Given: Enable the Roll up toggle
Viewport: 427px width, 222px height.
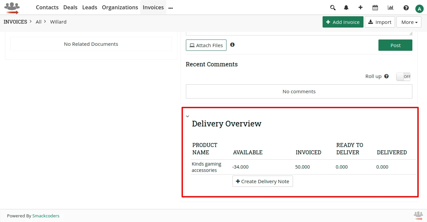Looking at the screenshot, I should coord(403,76).
